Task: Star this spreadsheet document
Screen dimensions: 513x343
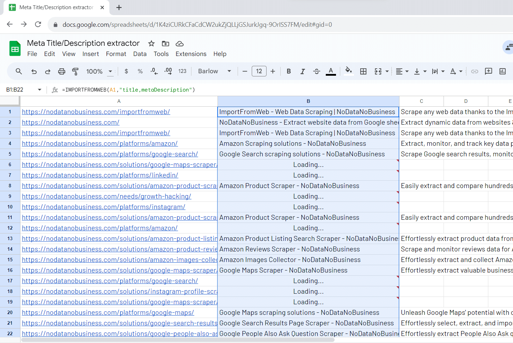Action: pos(151,44)
